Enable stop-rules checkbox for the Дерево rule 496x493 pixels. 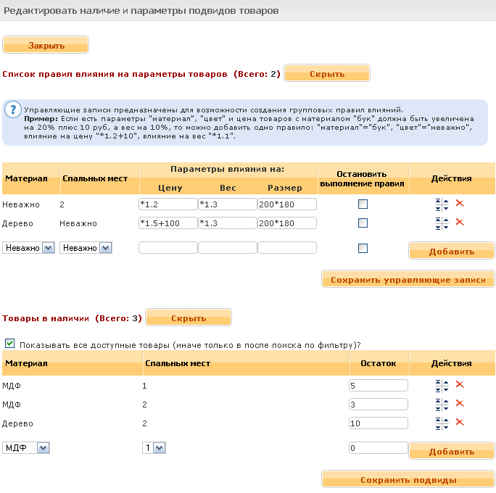click(x=363, y=223)
